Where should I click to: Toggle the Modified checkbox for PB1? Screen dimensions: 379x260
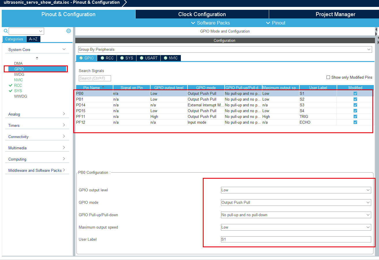tap(355, 99)
